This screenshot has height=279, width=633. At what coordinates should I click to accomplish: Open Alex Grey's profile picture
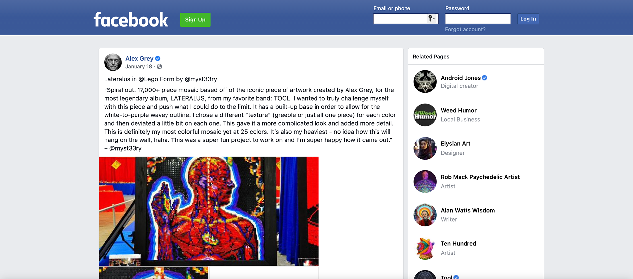(x=113, y=62)
